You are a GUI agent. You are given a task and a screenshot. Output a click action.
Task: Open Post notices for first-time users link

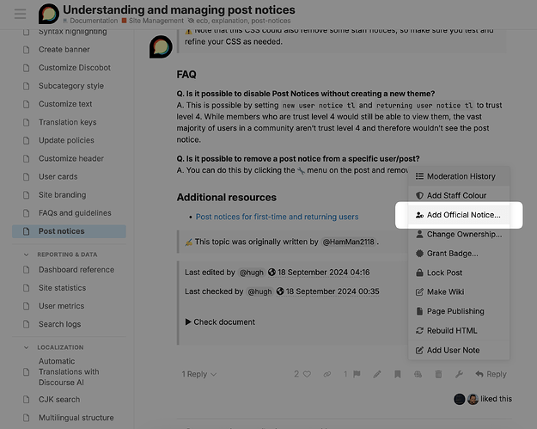click(277, 217)
